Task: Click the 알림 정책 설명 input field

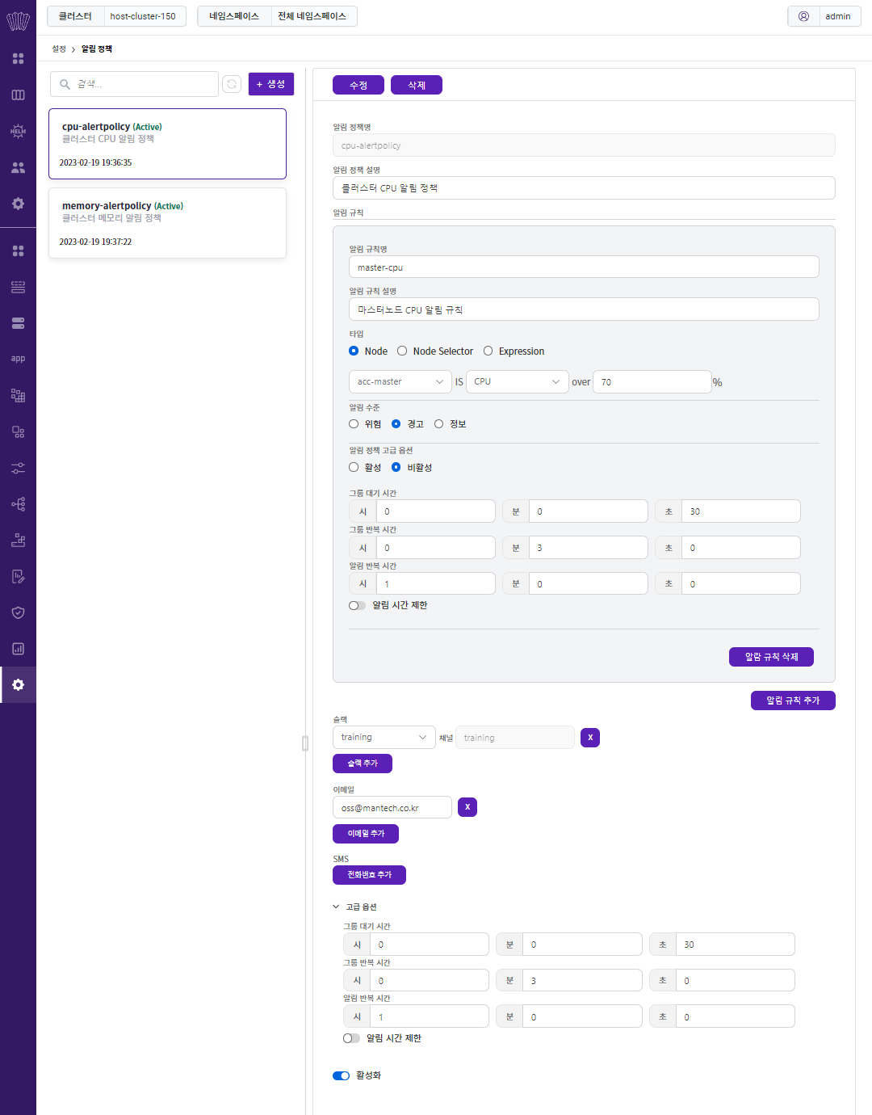Action: coord(584,188)
